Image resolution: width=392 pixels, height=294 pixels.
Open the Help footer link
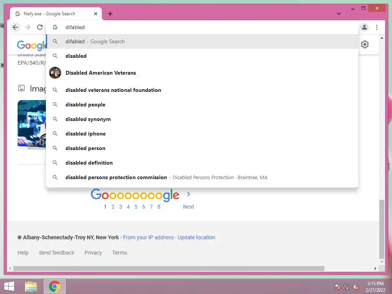tap(23, 253)
